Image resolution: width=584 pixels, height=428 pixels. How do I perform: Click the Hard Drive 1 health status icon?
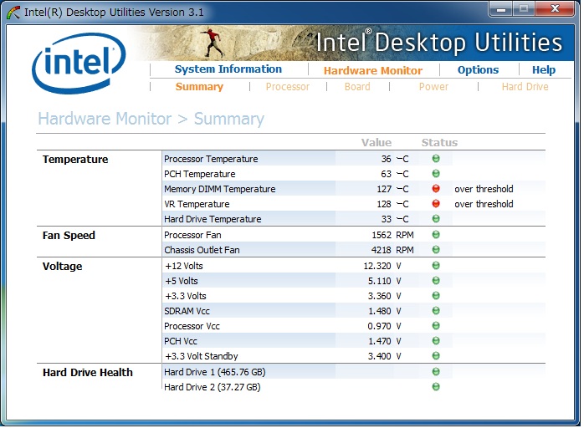[x=436, y=372]
